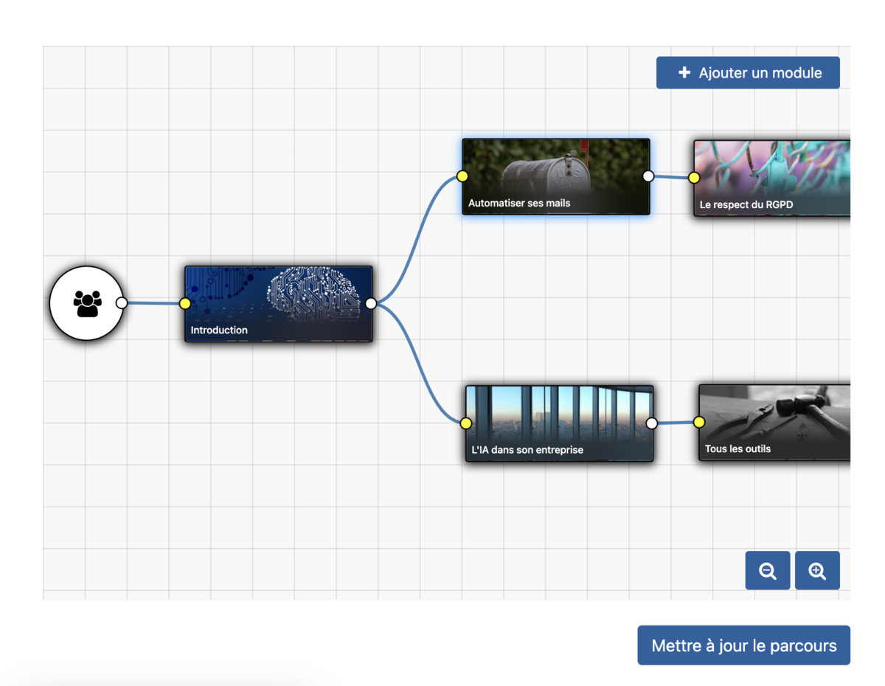Screen dimensions: 885x686
Task: Click yellow input port on Automatiser ses mails
Action: coord(462,176)
